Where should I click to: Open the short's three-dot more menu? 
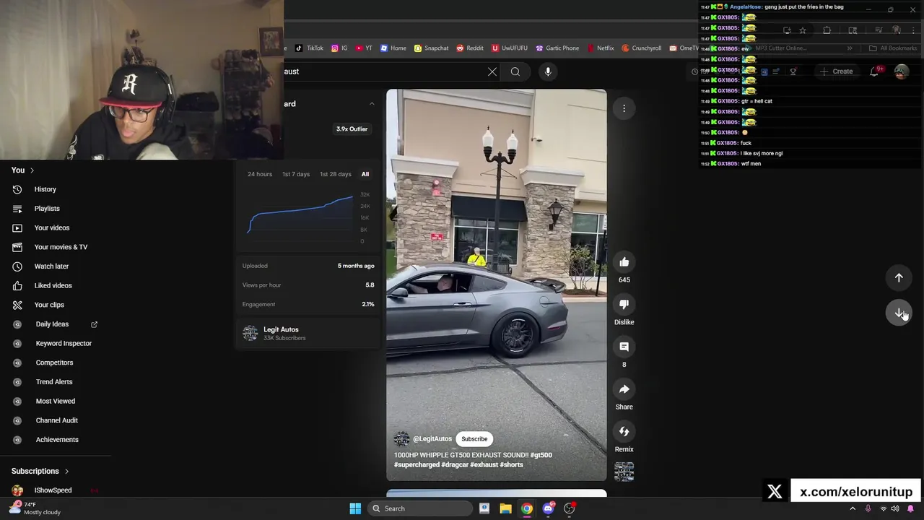624,108
